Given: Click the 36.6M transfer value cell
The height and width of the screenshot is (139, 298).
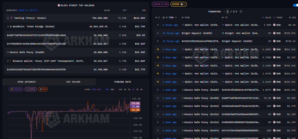Looking at the screenshot, I should [267, 98].
